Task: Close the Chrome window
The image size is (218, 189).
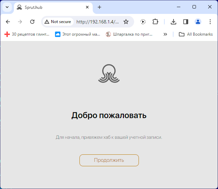Action: tap(210, 7)
